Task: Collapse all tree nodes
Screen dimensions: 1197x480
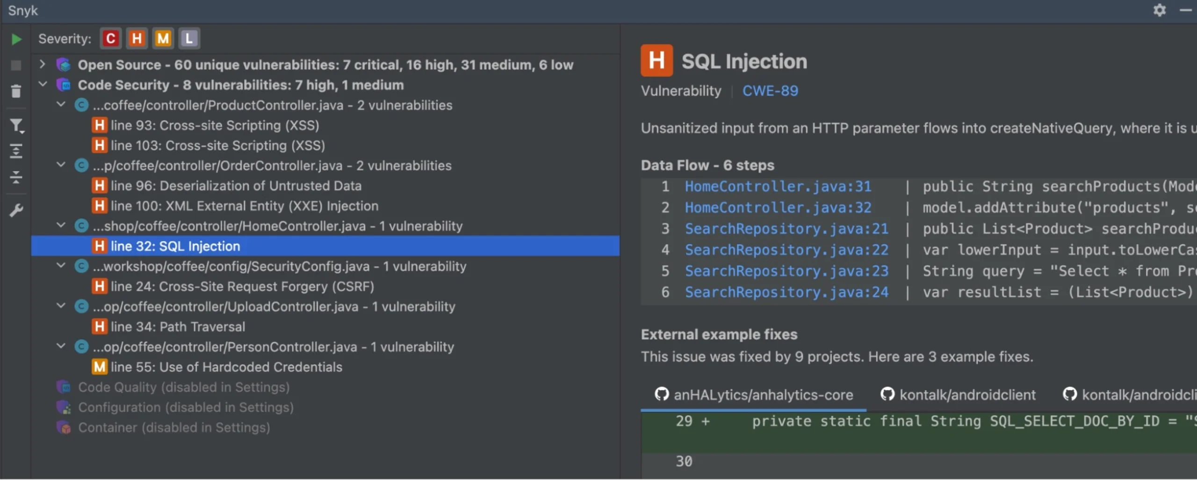Action: 16,177
